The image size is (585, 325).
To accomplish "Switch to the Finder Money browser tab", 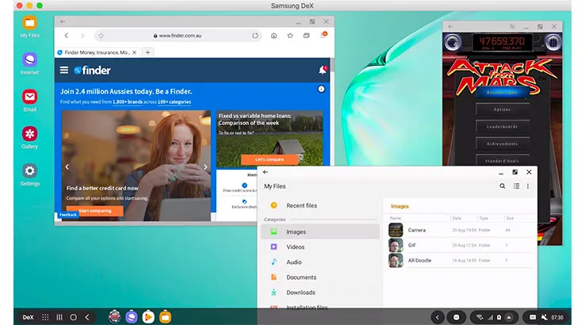I will click(95, 52).
